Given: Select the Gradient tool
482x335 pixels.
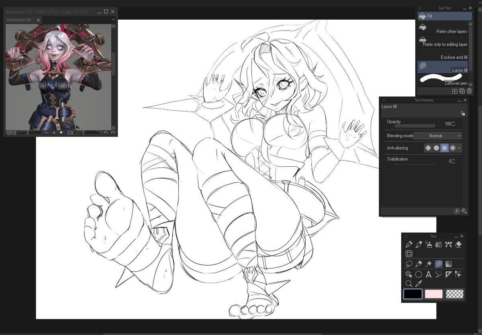Looking at the screenshot, I should (x=448, y=264).
